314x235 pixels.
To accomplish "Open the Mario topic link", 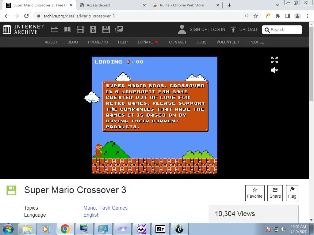I will [89, 208].
